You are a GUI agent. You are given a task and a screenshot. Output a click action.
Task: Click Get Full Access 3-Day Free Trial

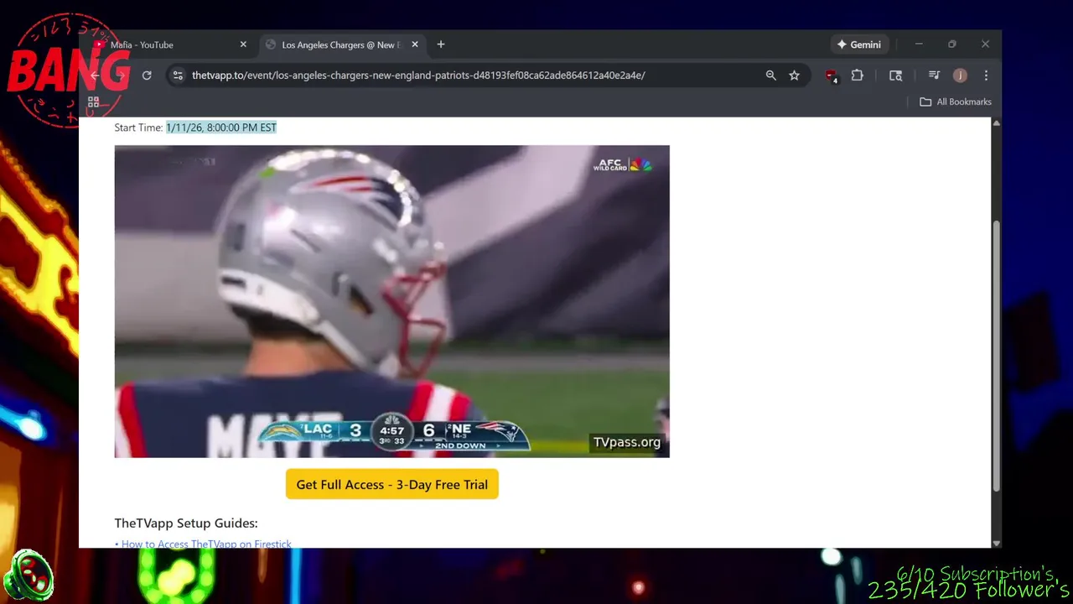392,484
